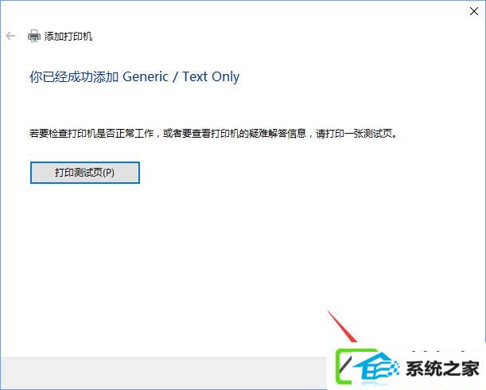Click the printer icon beside 添加打印机
486x390 pixels.
33,36
